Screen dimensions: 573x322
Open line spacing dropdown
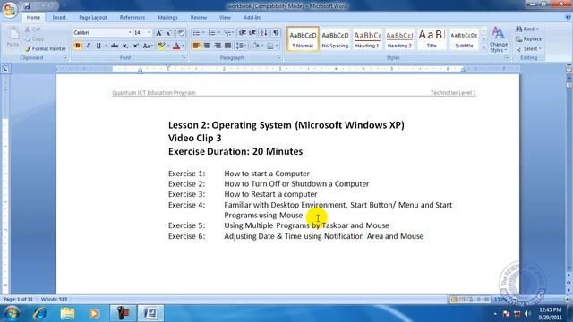coord(241,46)
